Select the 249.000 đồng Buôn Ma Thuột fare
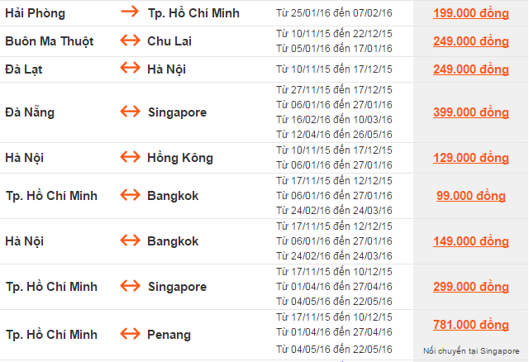The width and height of the screenshot is (529, 362). tap(470, 41)
